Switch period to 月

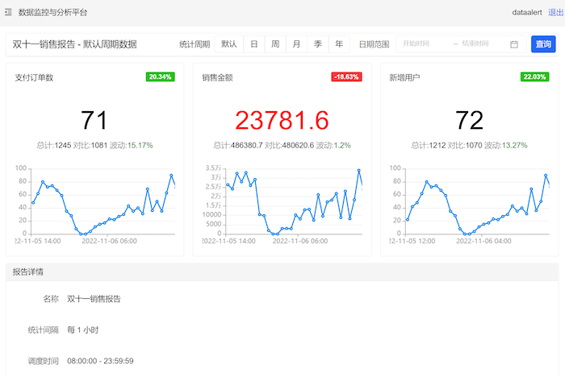tap(297, 44)
